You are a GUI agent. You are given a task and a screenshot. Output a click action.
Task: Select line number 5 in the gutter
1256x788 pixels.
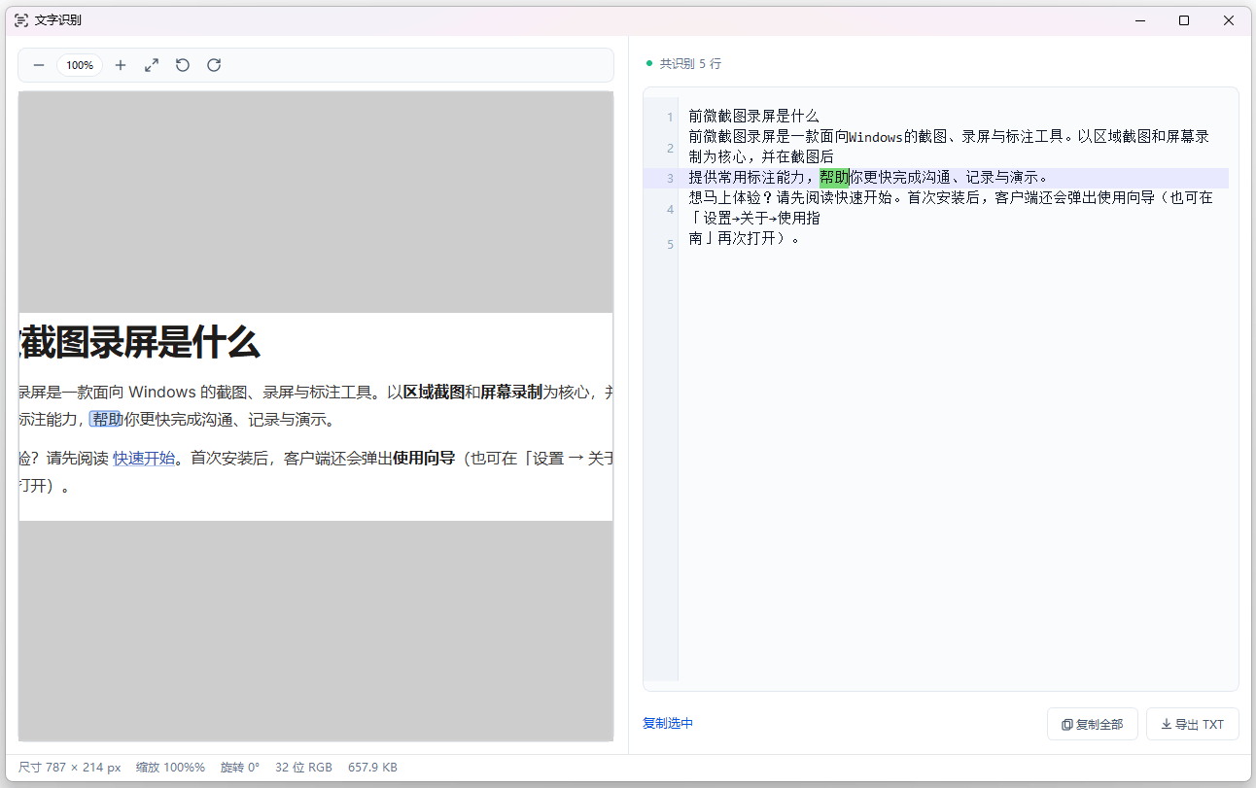coord(670,245)
